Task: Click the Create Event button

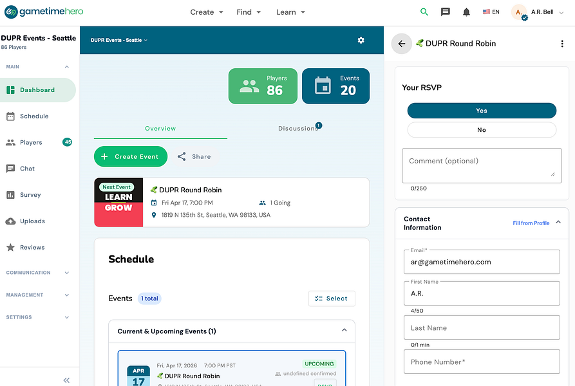Action: tap(131, 157)
